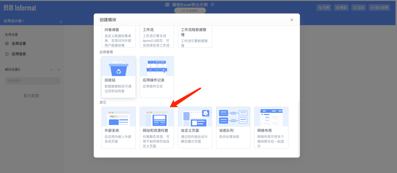Viewport: 397px width, 173px height.
Task: Pick the 消息队列 message queue module
Action: click(233, 125)
